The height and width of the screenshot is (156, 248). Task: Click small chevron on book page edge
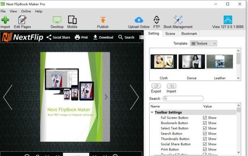coord(106,97)
